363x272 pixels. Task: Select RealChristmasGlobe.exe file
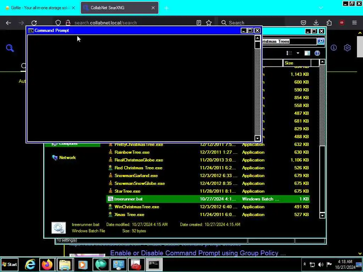coord(139,160)
